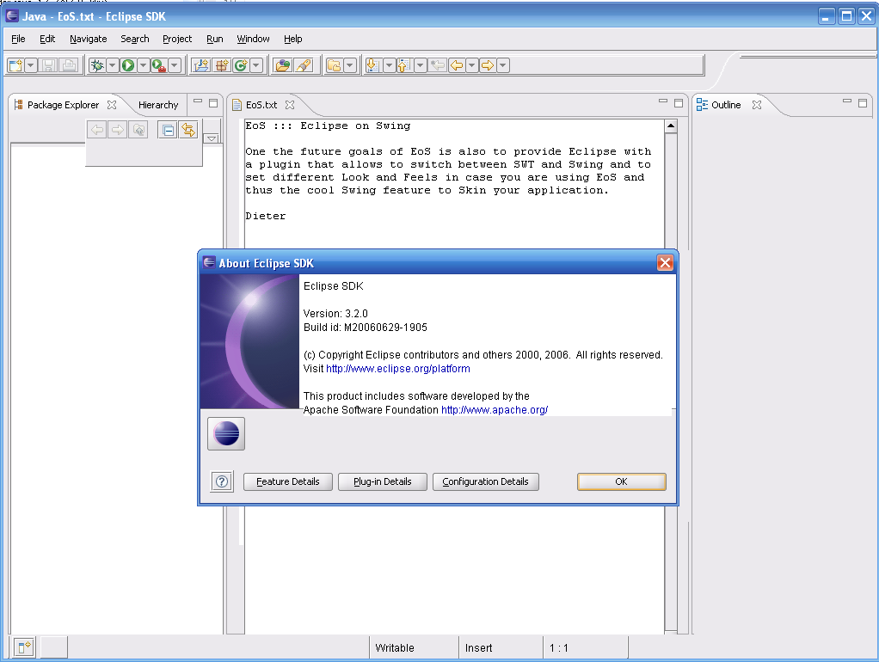Viewport: 879px width, 662px height.
Task: Click the Previous Annotation up-arrow icon
Action: pos(403,65)
